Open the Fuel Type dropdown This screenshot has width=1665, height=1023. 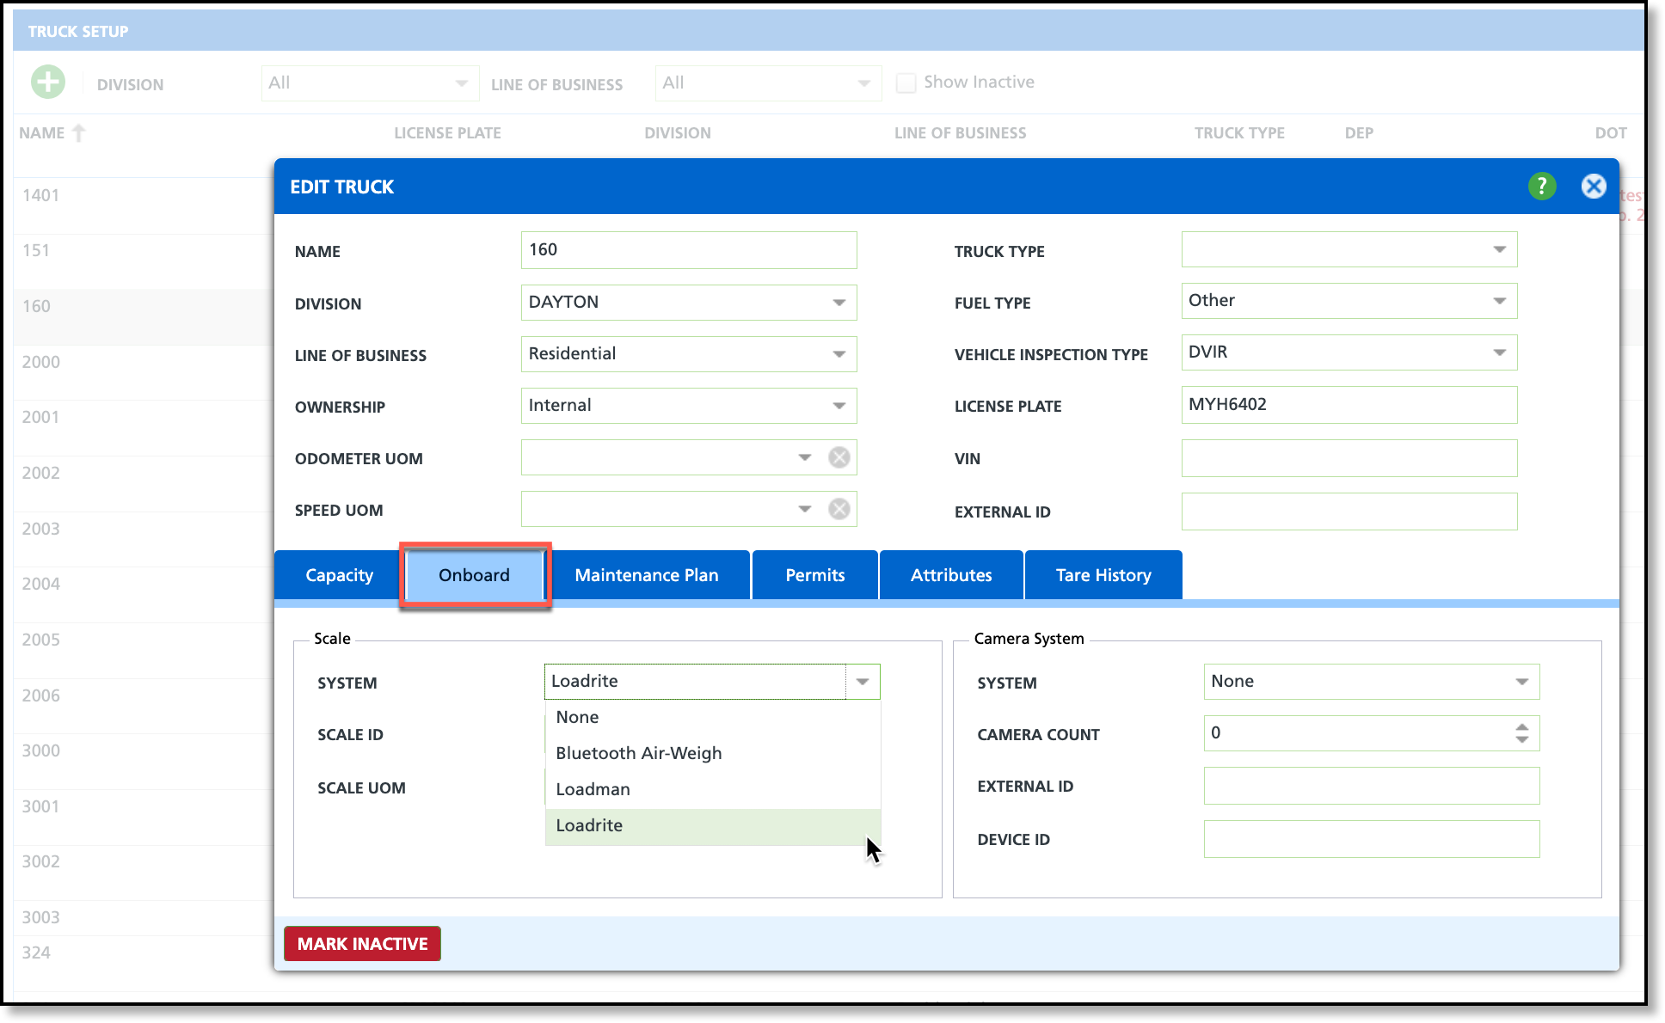1499,301
